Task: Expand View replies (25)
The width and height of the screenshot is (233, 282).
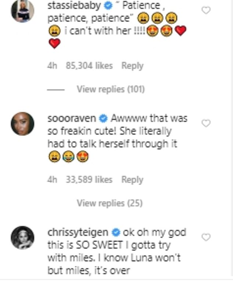Action: click(110, 203)
